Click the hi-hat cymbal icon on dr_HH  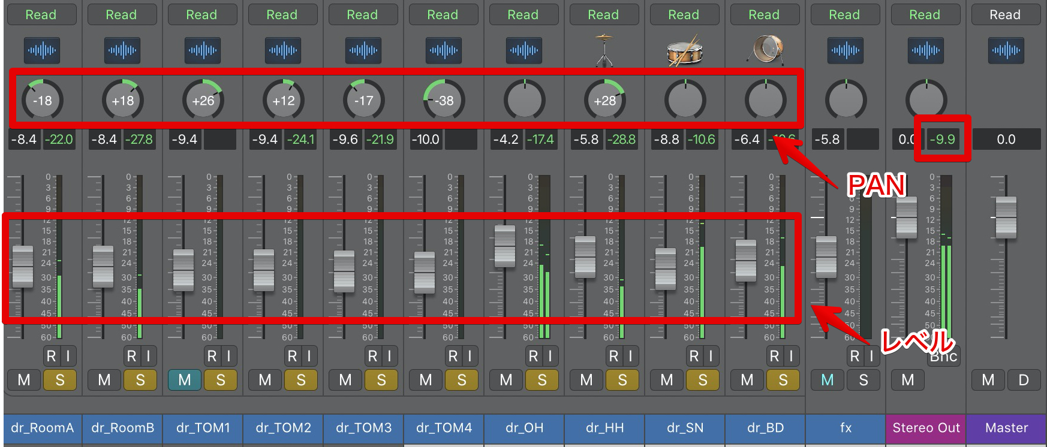604,50
